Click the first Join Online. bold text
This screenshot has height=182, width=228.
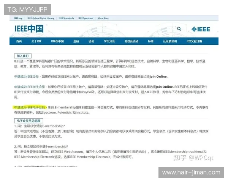coord(158,77)
